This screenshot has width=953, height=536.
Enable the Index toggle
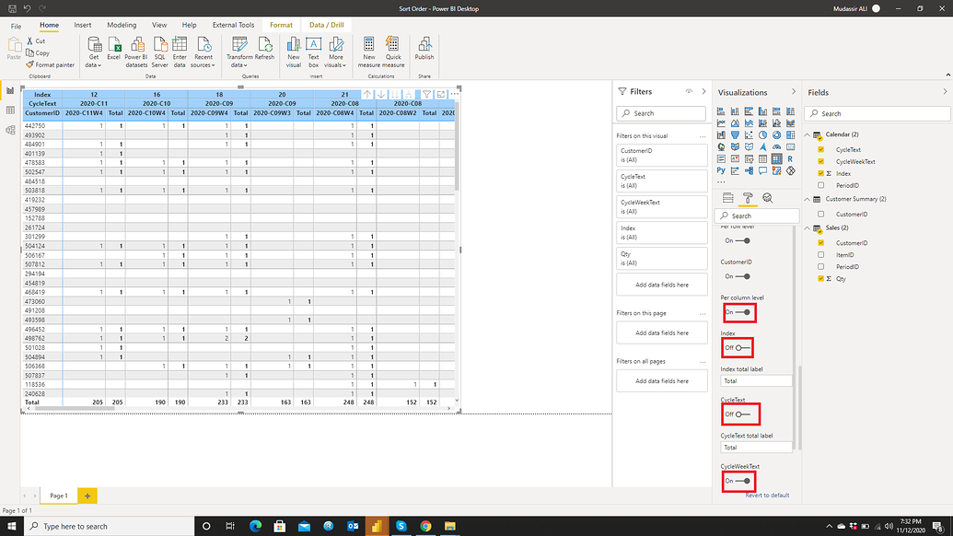pos(738,347)
